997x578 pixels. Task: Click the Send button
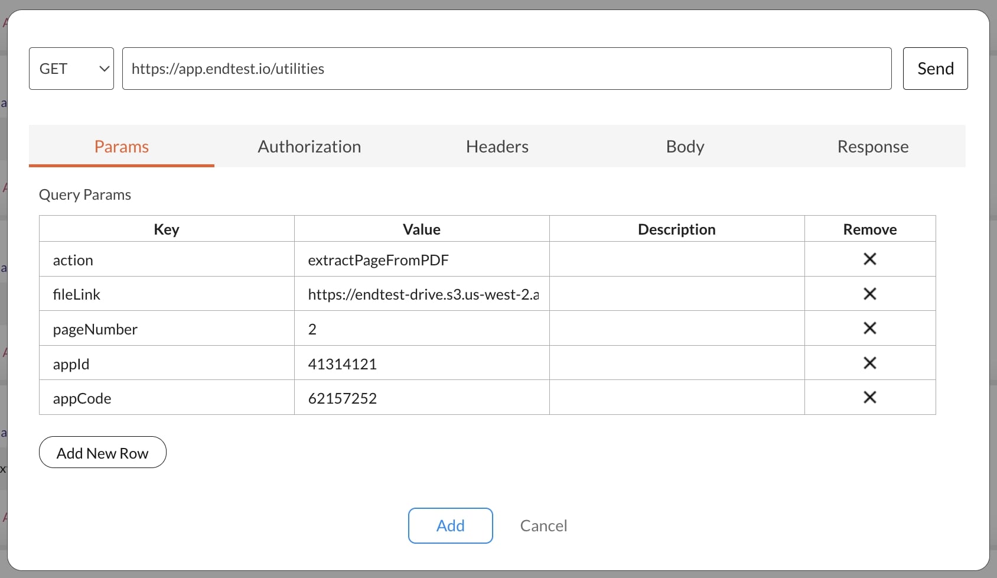[935, 69]
